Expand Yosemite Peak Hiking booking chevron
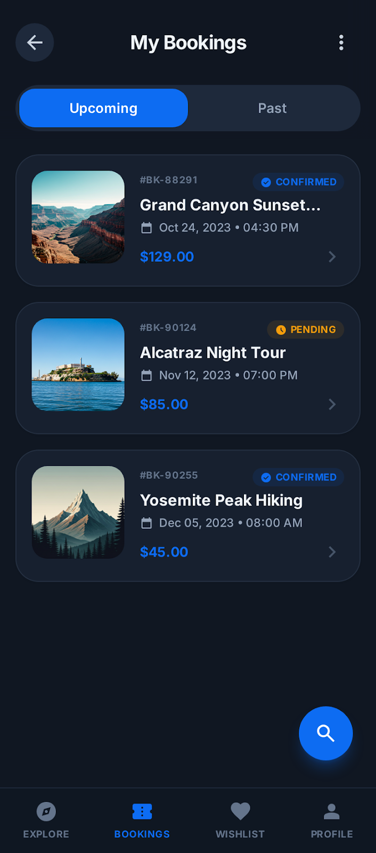 pyautogui.click(x=332, y=552)
